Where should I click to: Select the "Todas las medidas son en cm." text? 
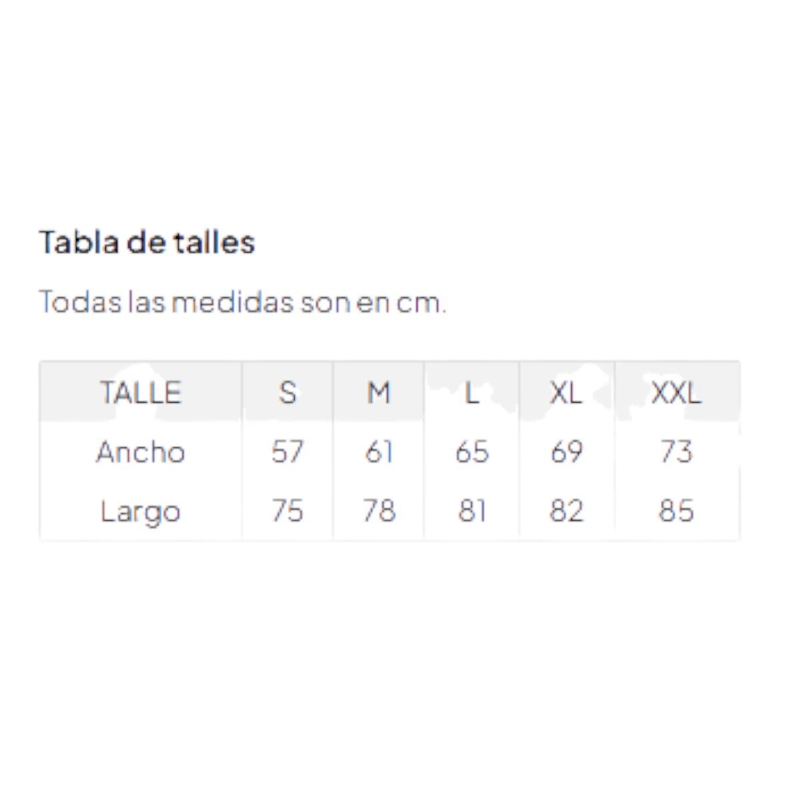pyautogui.click(x=243, y=302)
